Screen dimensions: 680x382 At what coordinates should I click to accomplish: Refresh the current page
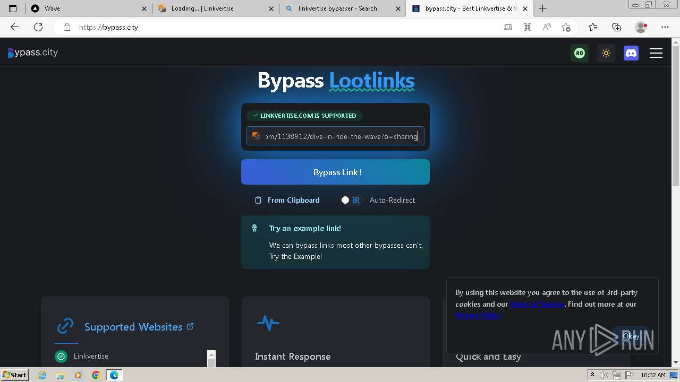point(38,27)
